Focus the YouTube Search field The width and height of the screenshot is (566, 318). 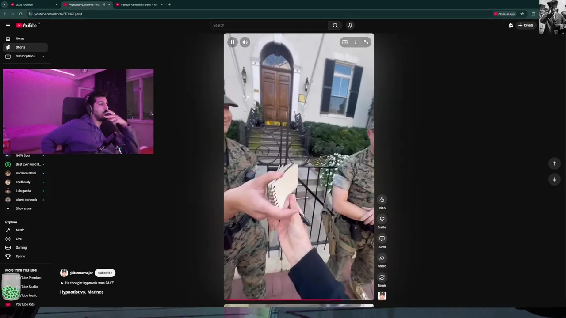point(269,25)
